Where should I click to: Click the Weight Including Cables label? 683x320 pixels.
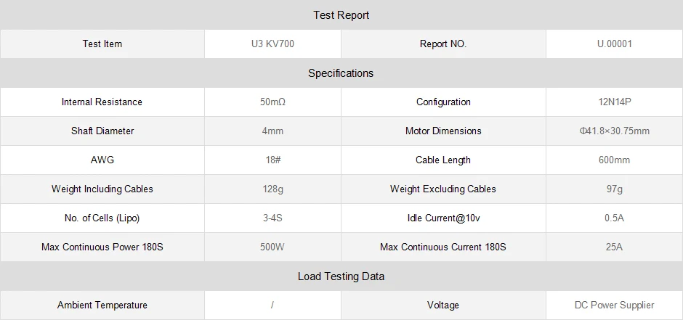click(102, 189)
